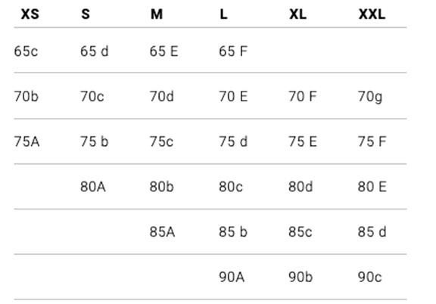Image resolution: width=436 pixels, height=304 pixels.
Task: Select the XXL size header
Action: coord(372,14)
